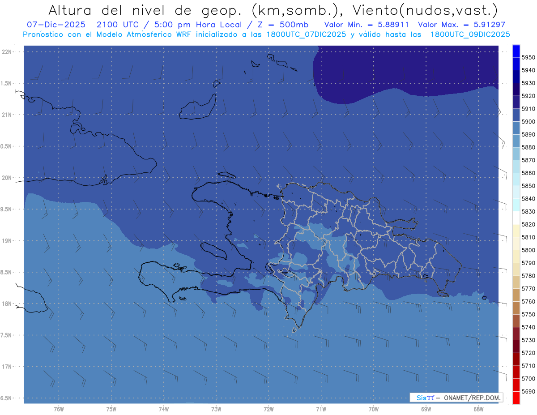Click the '76W' longitude label
Image resolution: width=537 pixels, height=415 pixels.
coord(59,409)
